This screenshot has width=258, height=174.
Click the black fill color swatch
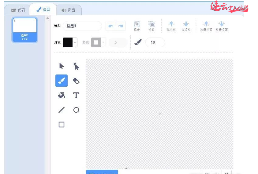click(68, 42)
